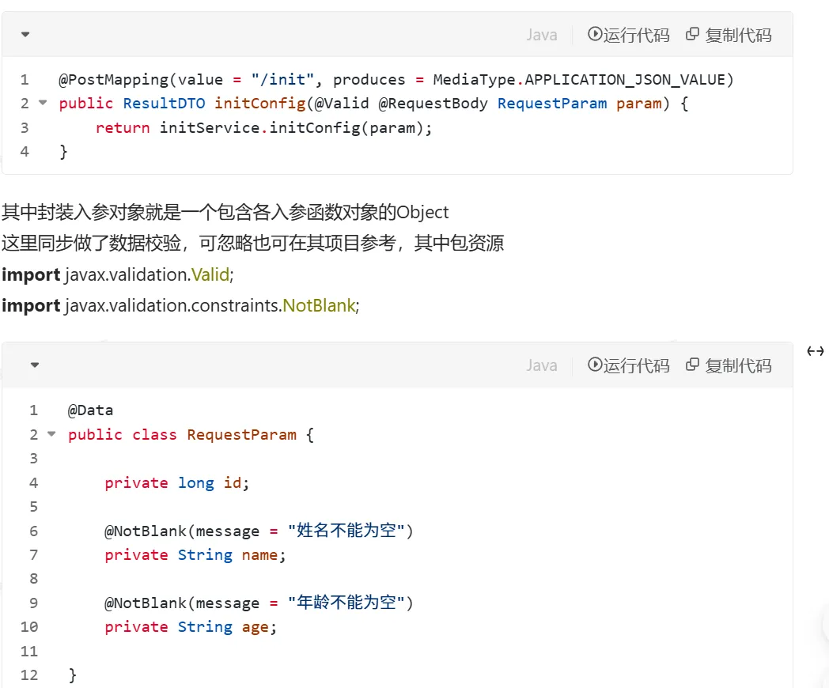Click the olive "NotBlank" text in the import line
829x688 pixels.
[319, 305]
